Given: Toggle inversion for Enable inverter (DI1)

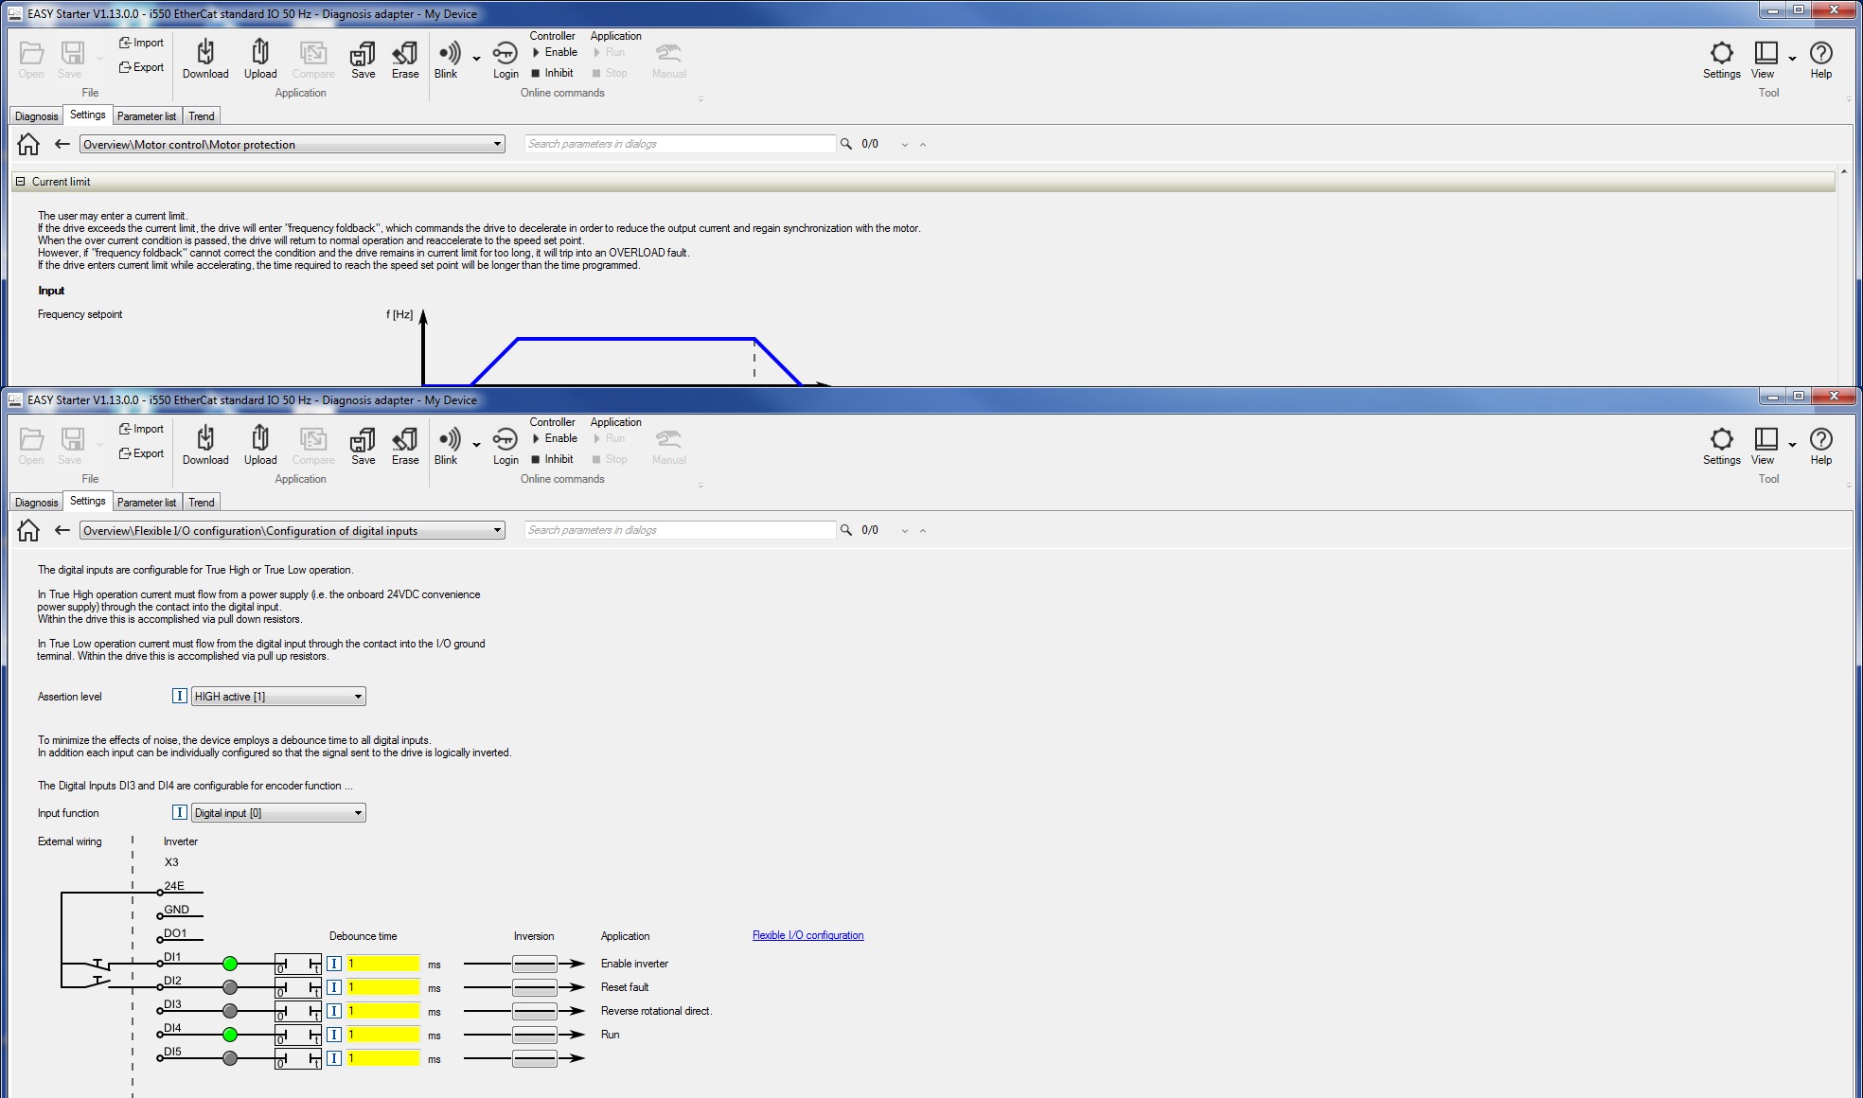Looking at the screenshot, I should click(535, 964).
